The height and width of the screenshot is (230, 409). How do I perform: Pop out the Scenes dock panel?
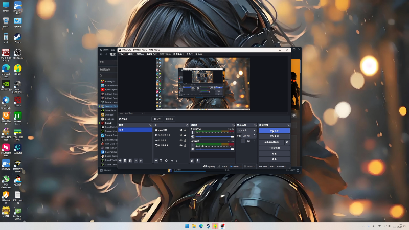pyautogui.click(x=150, y=125)
